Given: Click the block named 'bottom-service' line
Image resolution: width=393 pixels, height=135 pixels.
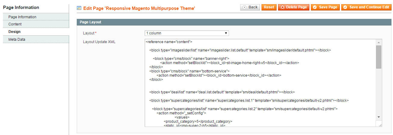Looking at the screenshot, I should 190,71.
